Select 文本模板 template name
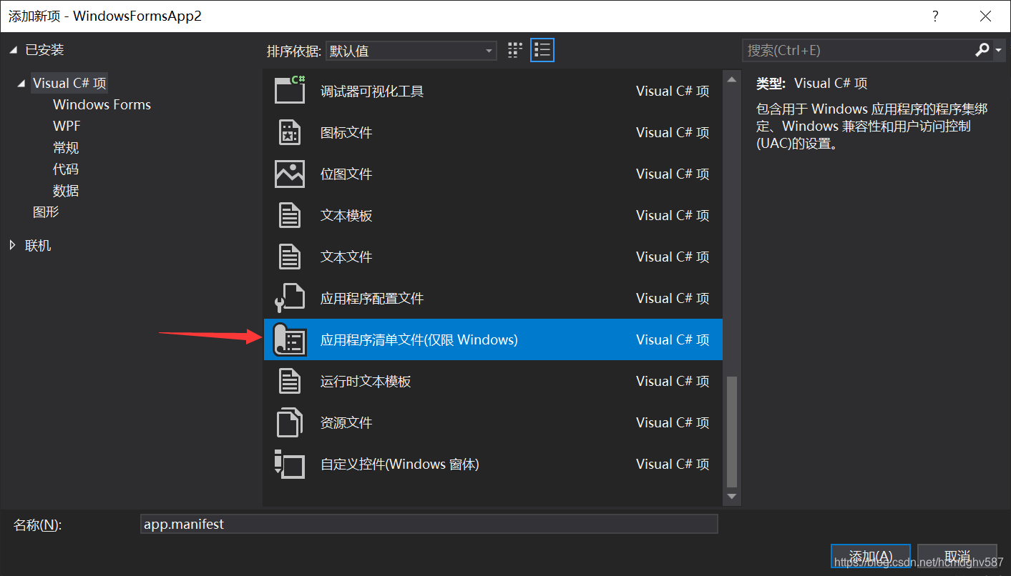This screenshot has width=1011, height=576. pyautogui.click(x=346, y=215)
